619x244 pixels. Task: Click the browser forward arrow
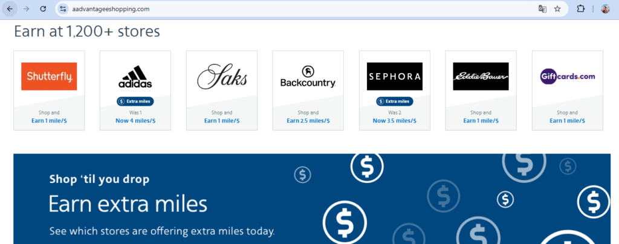pyautogui.click(x=26, y=9)
